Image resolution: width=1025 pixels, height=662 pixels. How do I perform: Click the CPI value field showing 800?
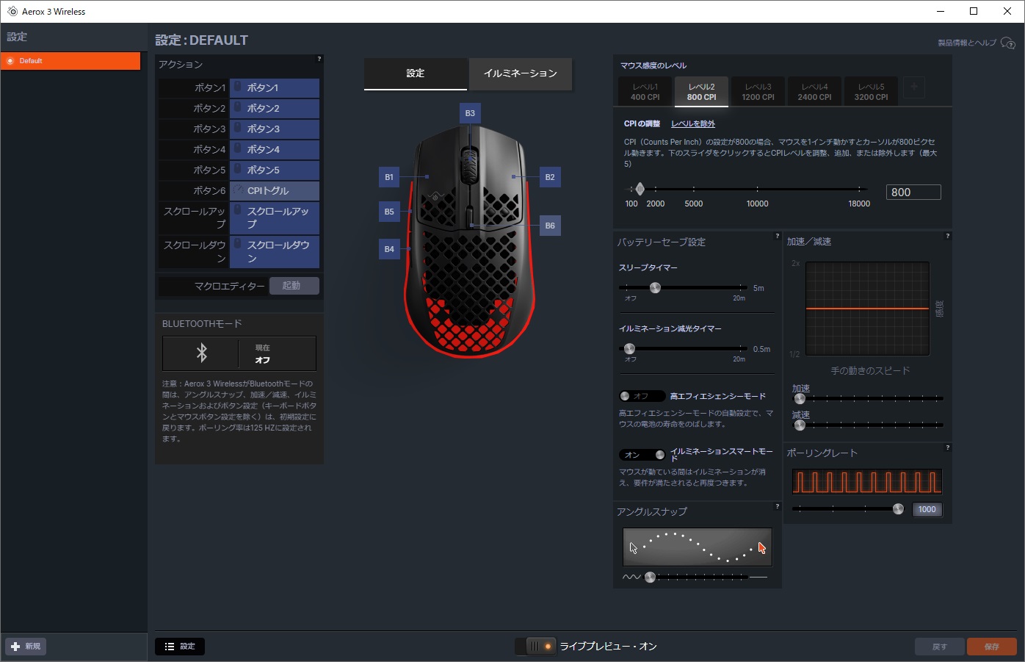pyautogui.click(x=913, y=193)
